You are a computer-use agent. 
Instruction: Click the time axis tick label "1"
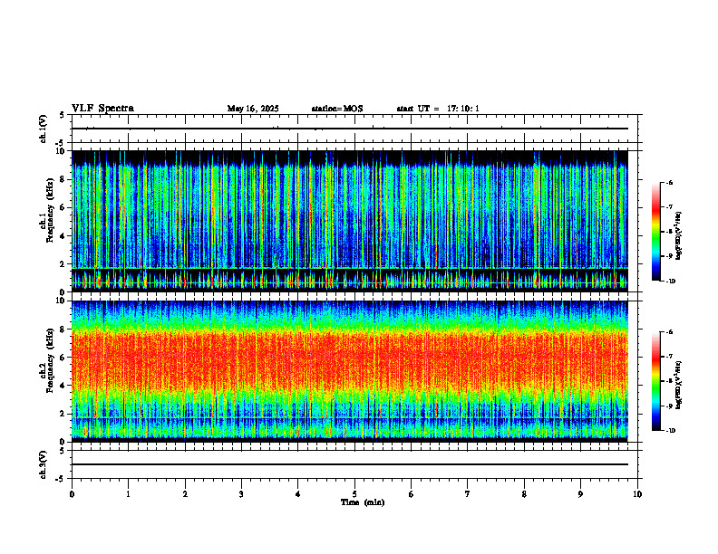129,494
